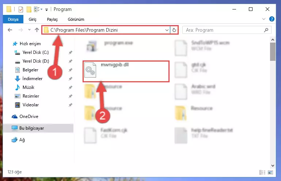The image size is (281, 181).
Task: Switch to large icons view layout
Action: (x=270, y=172)
